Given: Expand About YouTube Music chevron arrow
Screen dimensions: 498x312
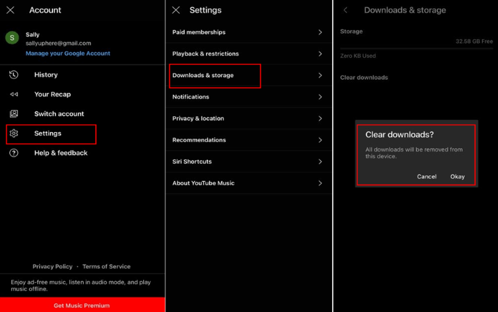Looking at the screenshot, I should coord(320,183).
